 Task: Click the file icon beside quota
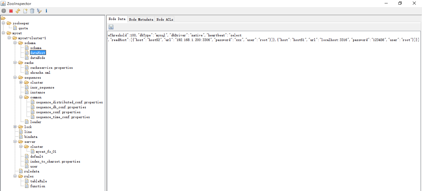(15, 28)
